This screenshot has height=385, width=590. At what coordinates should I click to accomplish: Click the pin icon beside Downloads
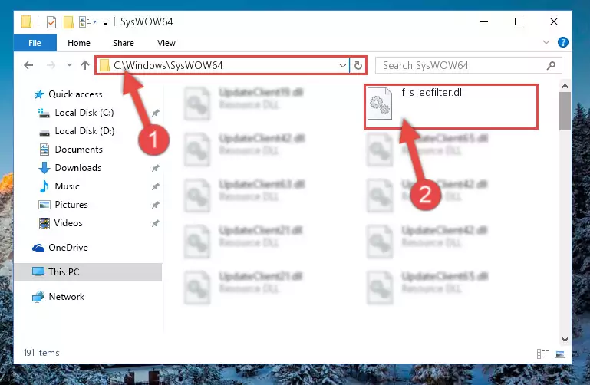click(x=156, y=168)
